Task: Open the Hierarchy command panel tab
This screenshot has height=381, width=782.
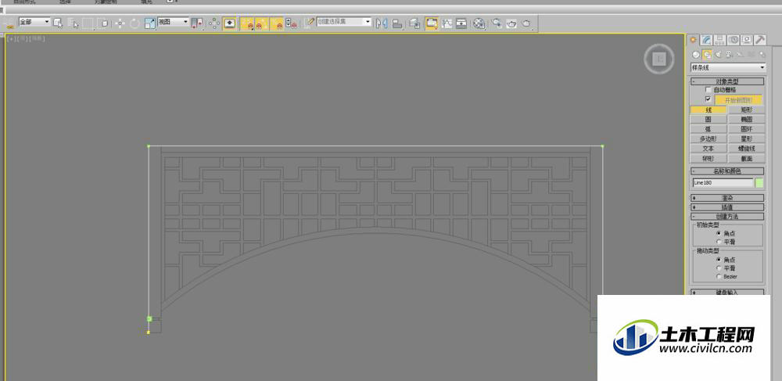Action: (x=719, y=40)
